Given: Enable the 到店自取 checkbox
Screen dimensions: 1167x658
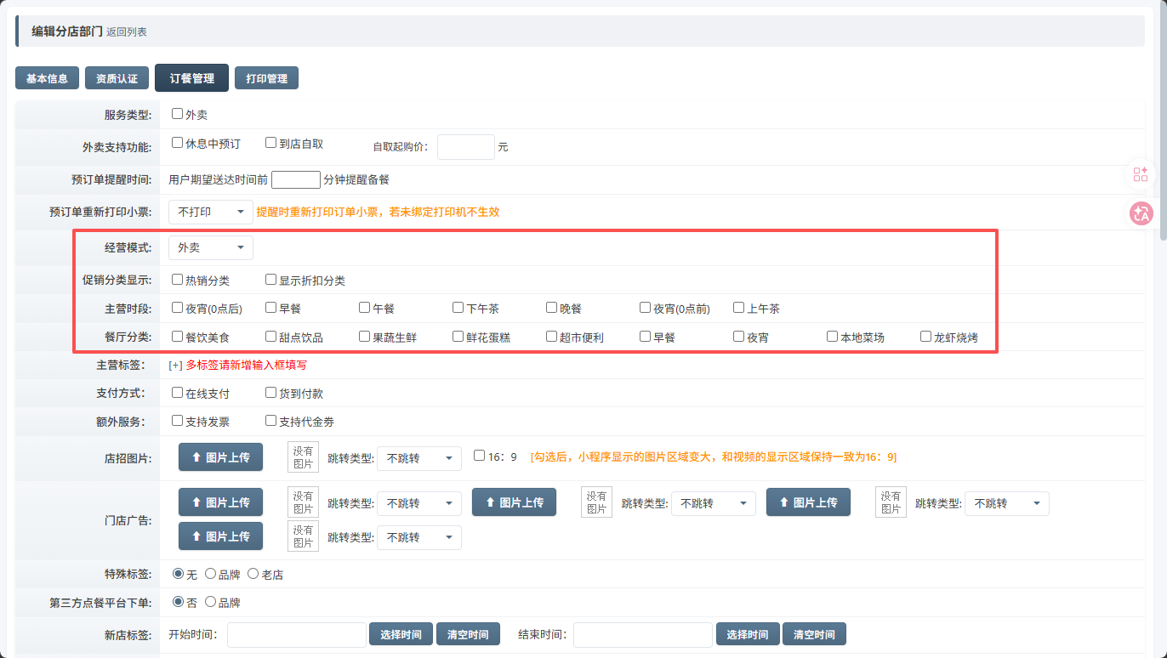Looking at the screenshot, I should pos(271,144).
